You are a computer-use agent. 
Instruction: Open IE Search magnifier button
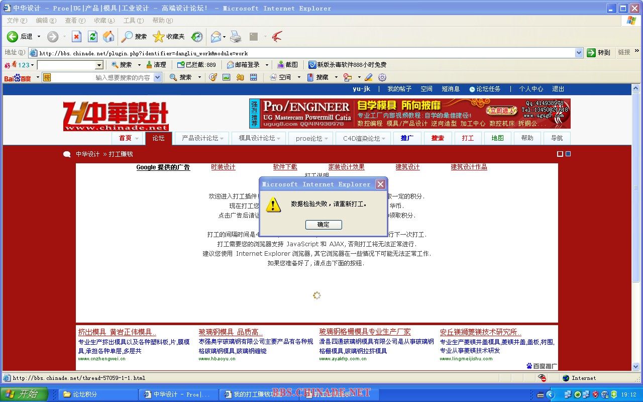(134, 36)
